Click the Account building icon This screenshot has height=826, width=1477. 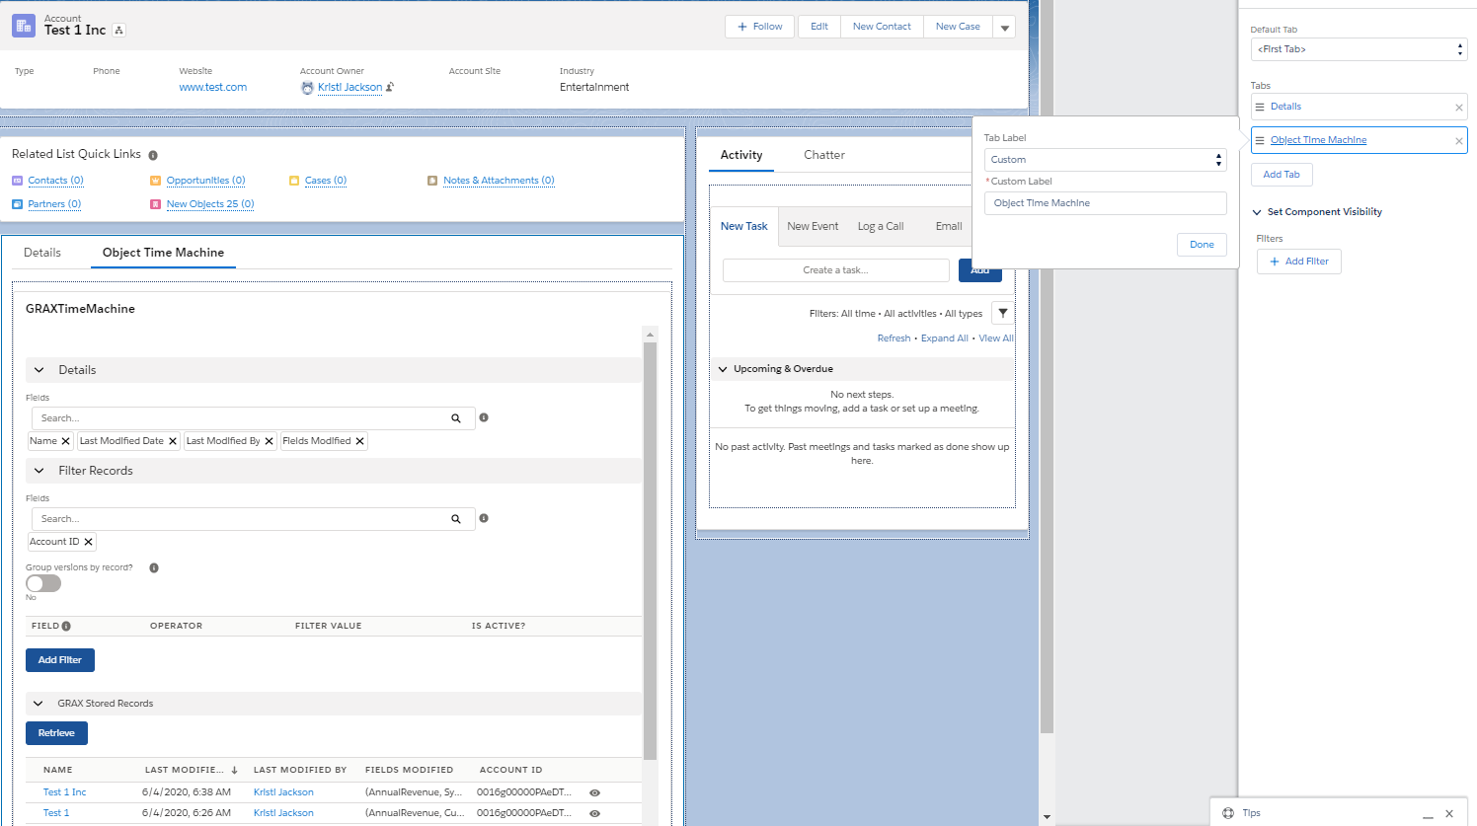24,26
